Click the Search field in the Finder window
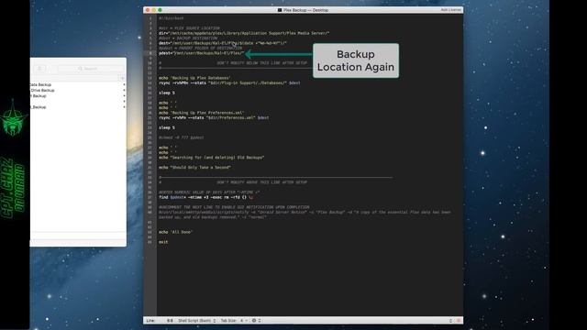This screenshot has height=330, width=587. (91, 69)
